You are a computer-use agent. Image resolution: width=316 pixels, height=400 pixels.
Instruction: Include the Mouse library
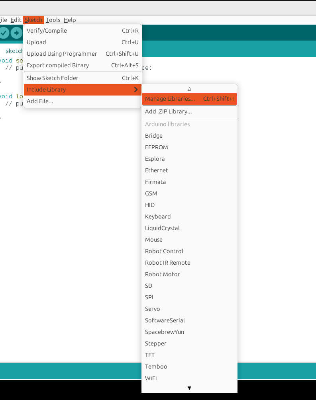[x=189, y=240]
